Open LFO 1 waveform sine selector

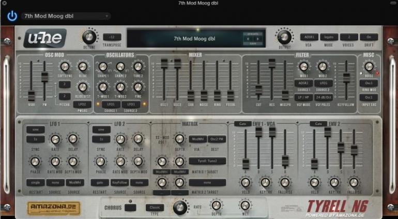36,130
